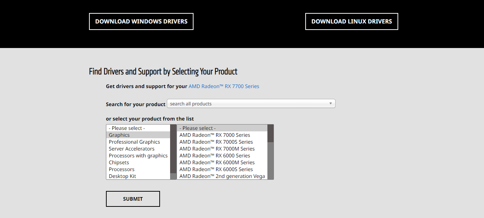Image resolution: width=484 pixels, height=218 pixels.
Task: Choose Desktop Kit category
Action: pos(138,176)
